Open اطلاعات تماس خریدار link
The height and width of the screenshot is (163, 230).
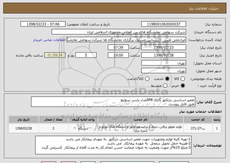(49, 40)
